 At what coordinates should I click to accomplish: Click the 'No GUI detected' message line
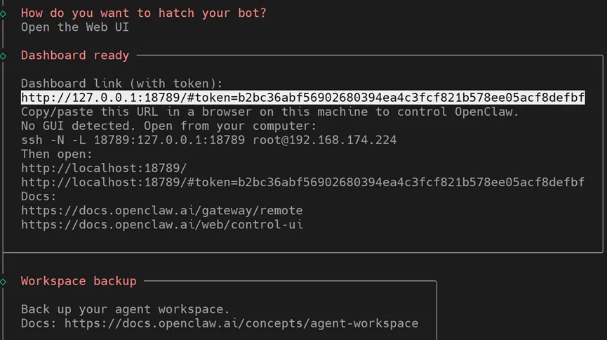(169, 126)
